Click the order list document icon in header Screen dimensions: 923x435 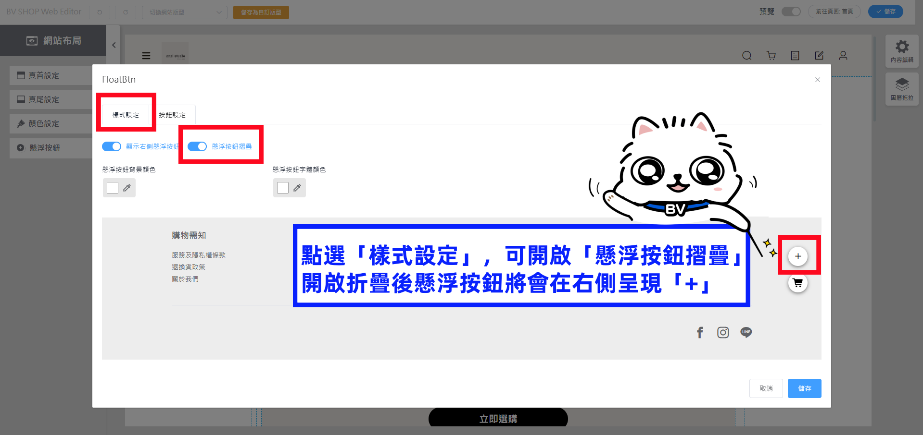pyautogui.click(x=795, y=56)
